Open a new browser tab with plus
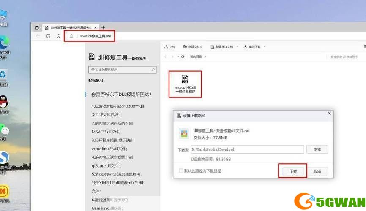The height and width of the screenshot is (211, 366). pos(103,27)
